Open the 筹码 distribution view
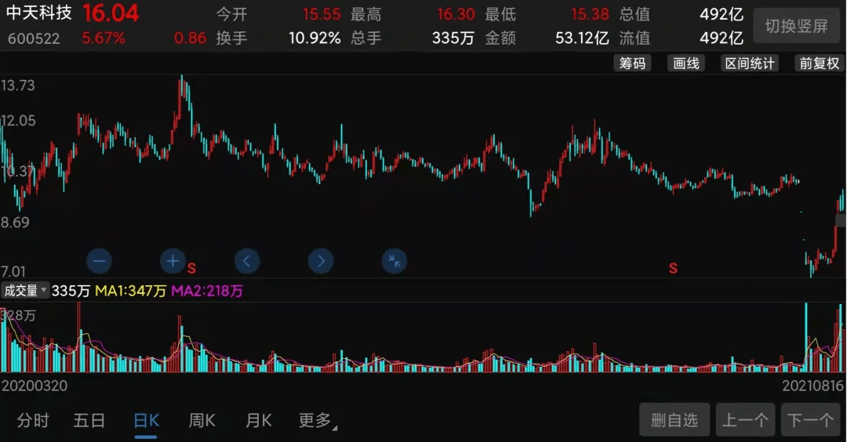The width and height of the screenshot is (847, 442). (632, 63)
